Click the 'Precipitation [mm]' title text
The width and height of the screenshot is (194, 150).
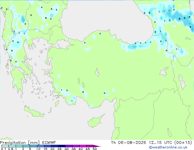[20, 143]
